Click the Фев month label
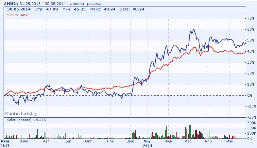The image size is (257, 148). tap(168, 141)
